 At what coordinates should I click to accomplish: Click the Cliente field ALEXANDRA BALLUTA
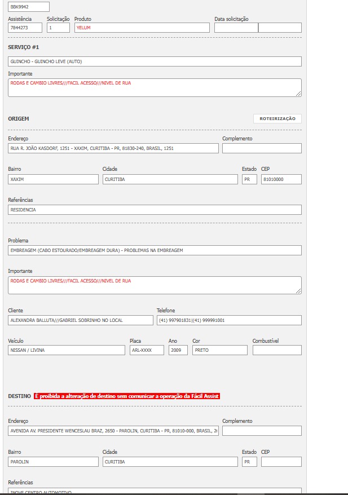tap(81, 320)
